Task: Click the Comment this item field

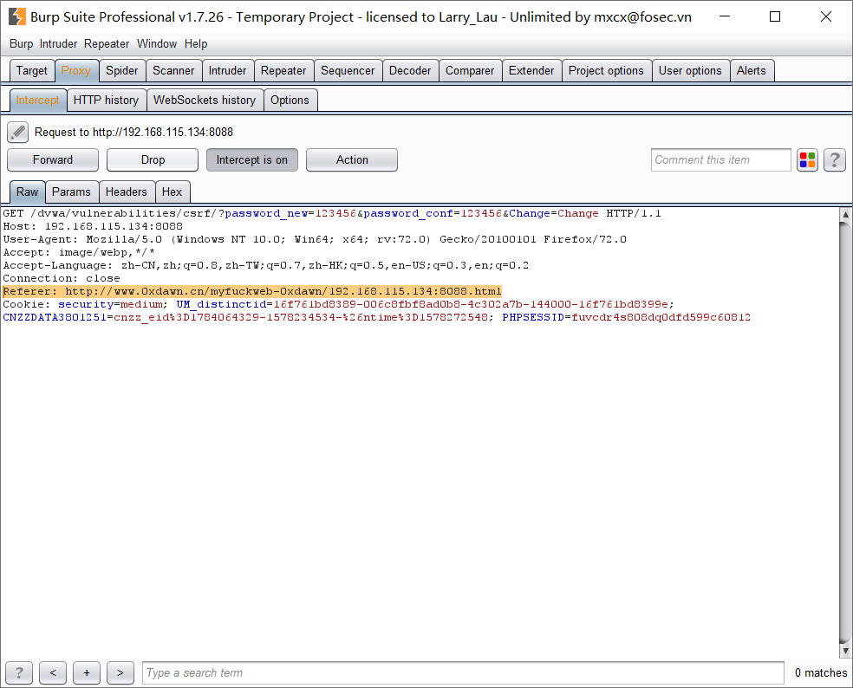Action: pyautogui.click(x=721, y=160)
